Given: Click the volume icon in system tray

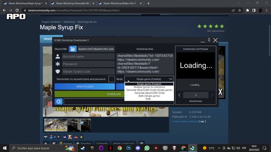Looking at the screenshot, I should (238, 148).
